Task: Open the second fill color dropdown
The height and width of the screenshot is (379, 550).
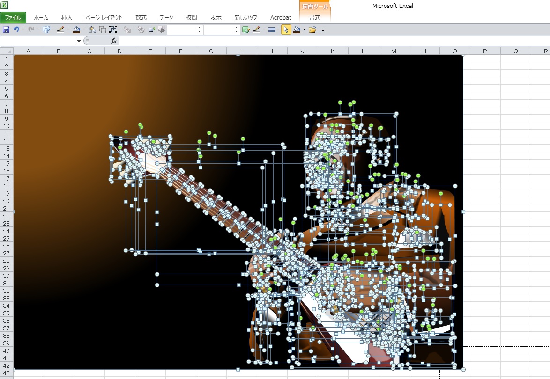Action: 304,30
